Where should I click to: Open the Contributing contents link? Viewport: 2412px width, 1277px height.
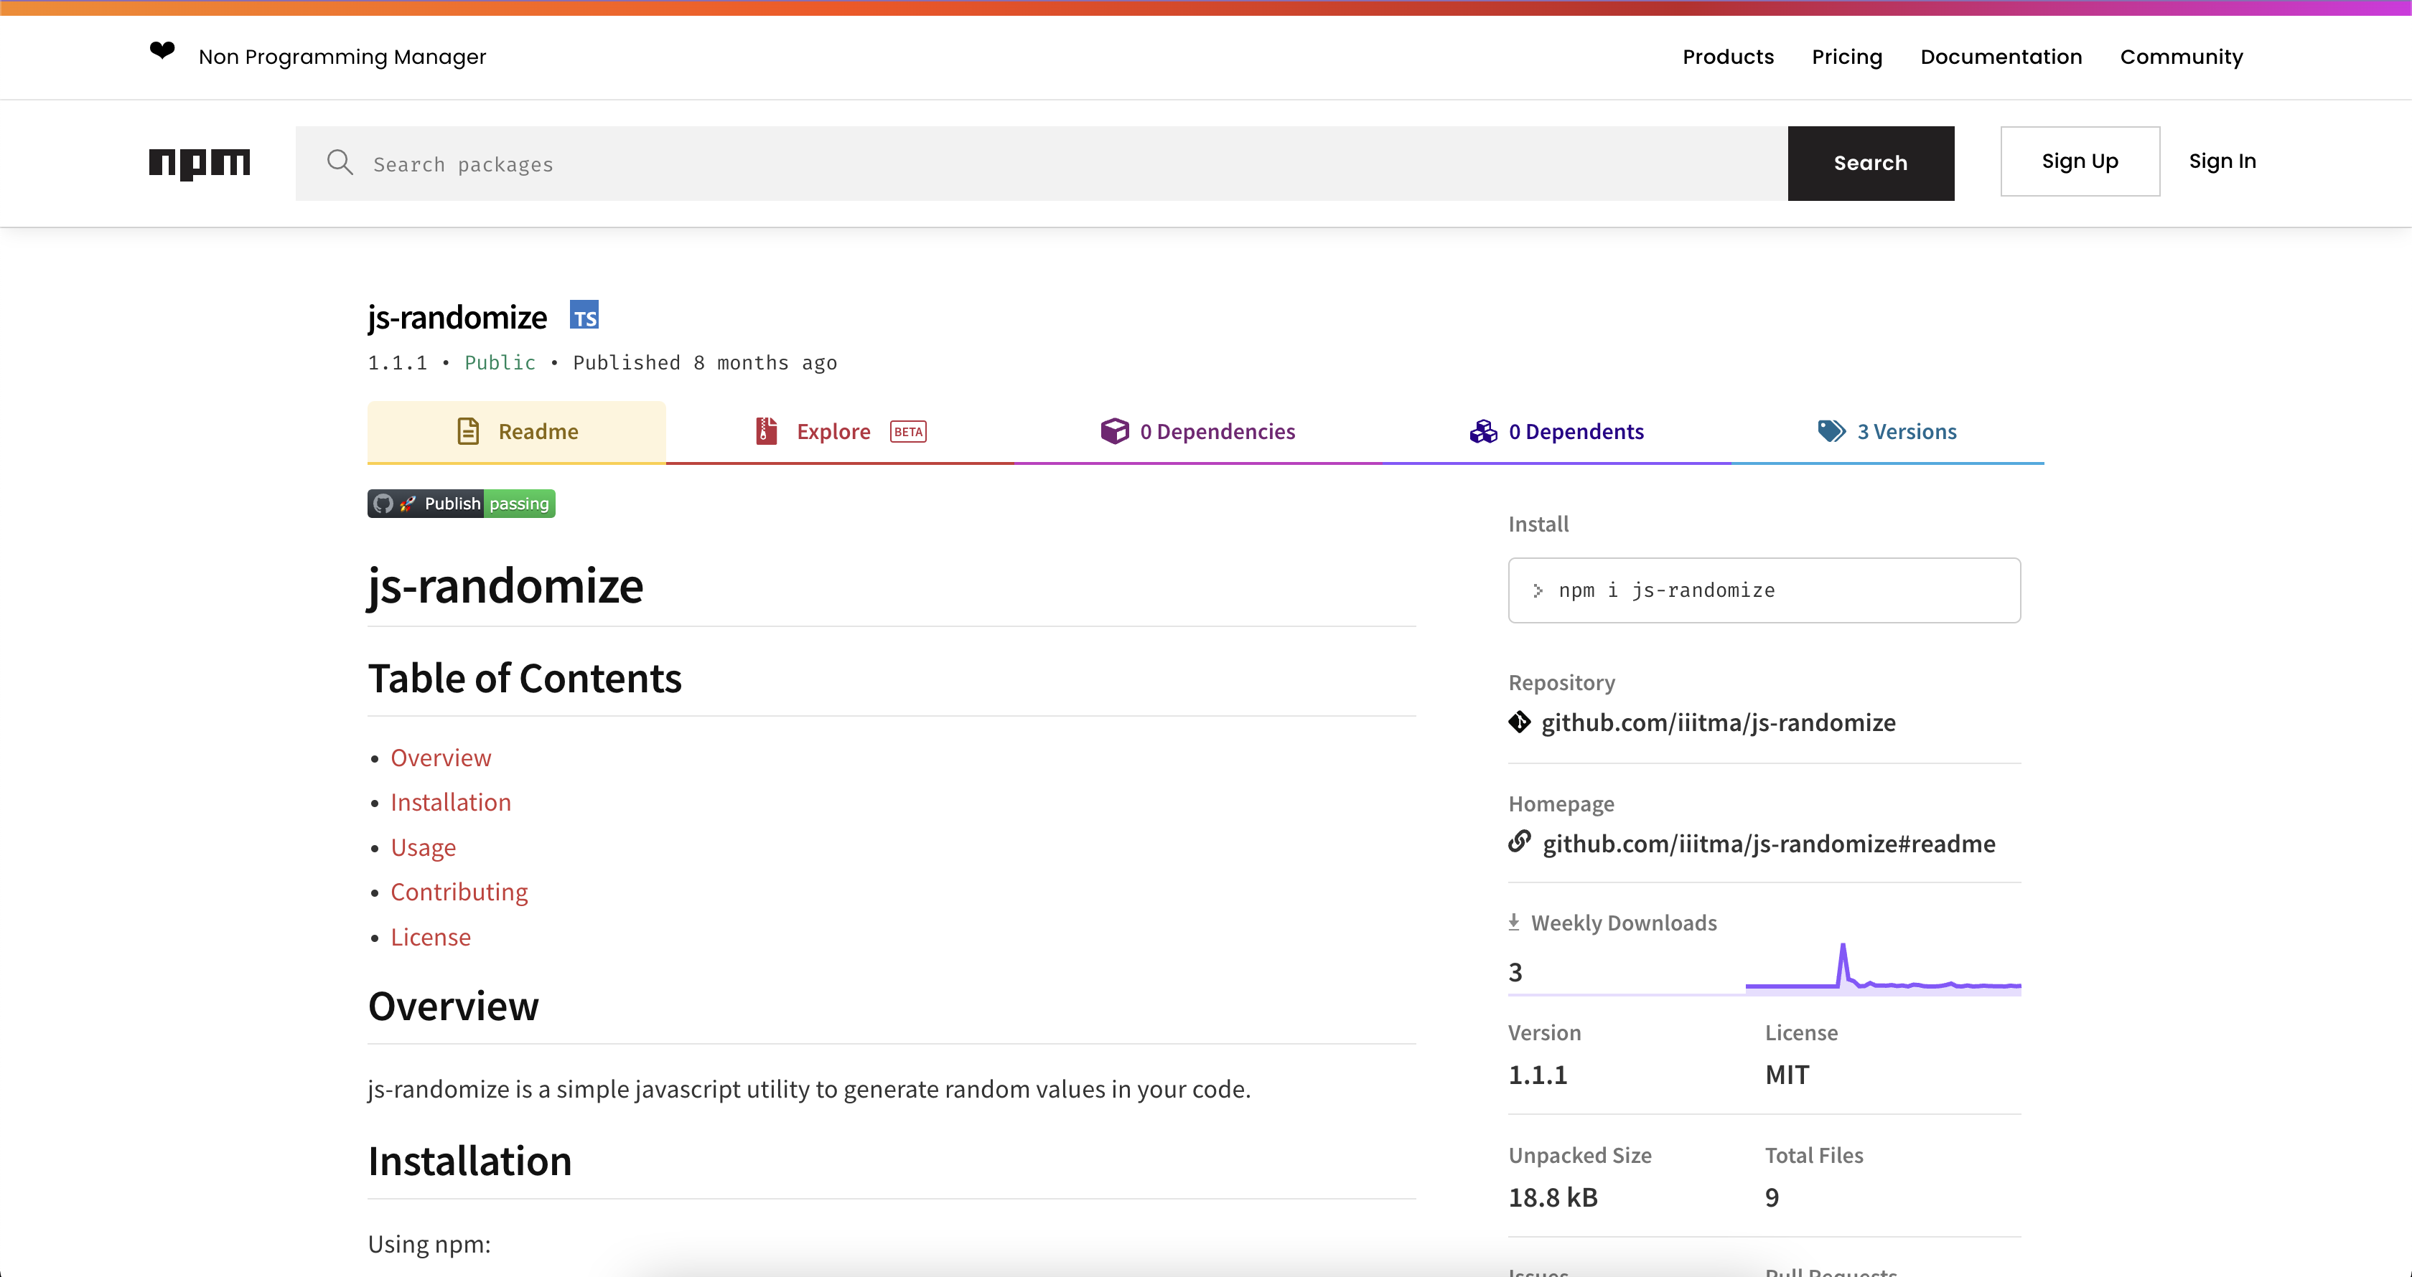pos(459,892)
